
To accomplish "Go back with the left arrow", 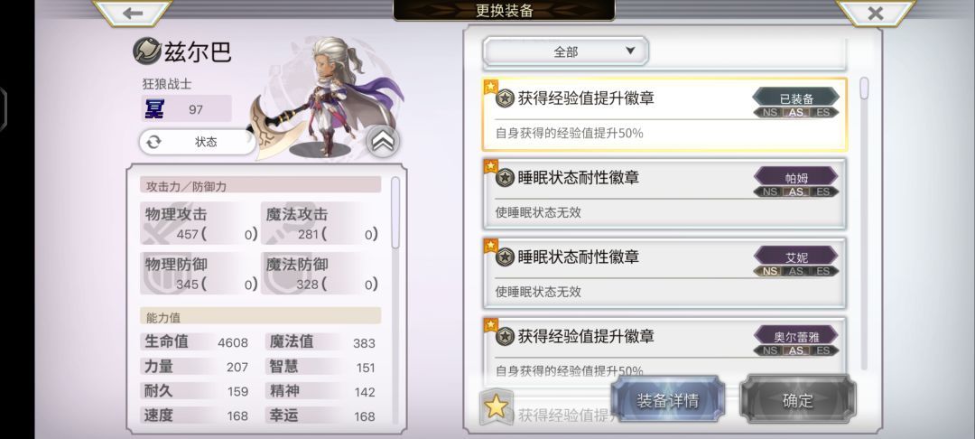I will (133, 13).
